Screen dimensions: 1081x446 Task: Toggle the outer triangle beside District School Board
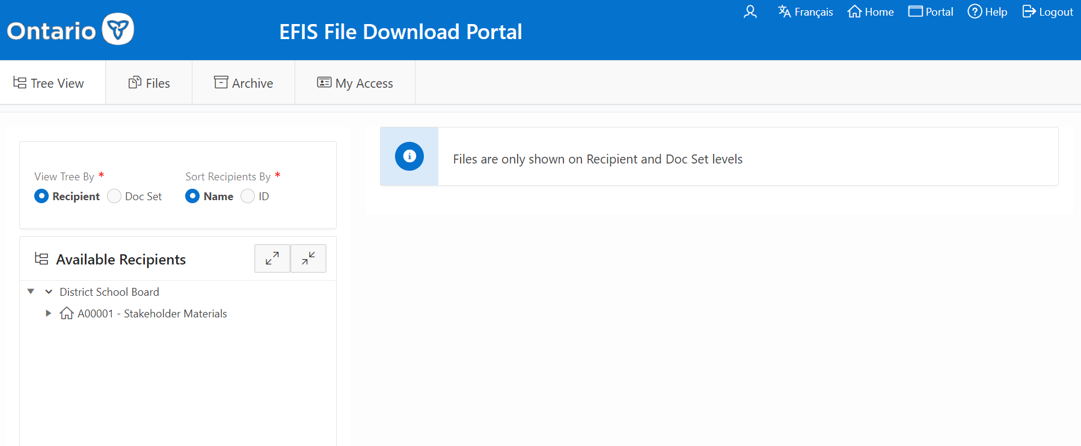[x=31, y=292]
